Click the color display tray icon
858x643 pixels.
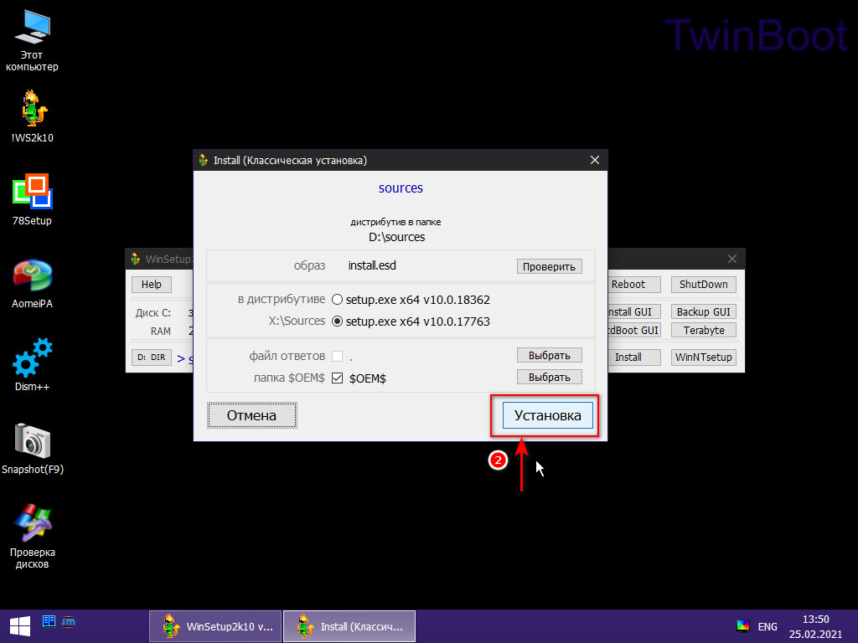click(742, 626)
